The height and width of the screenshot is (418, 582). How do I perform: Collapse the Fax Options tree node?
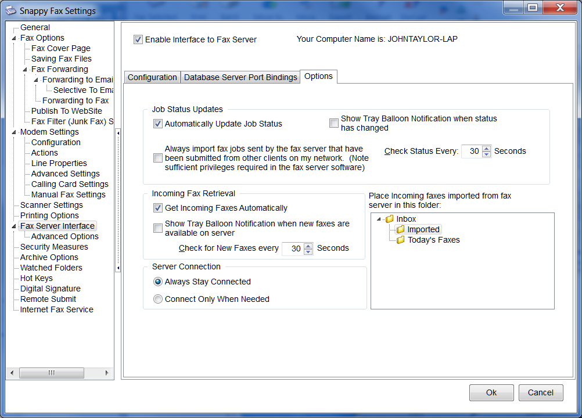(14, 38)
